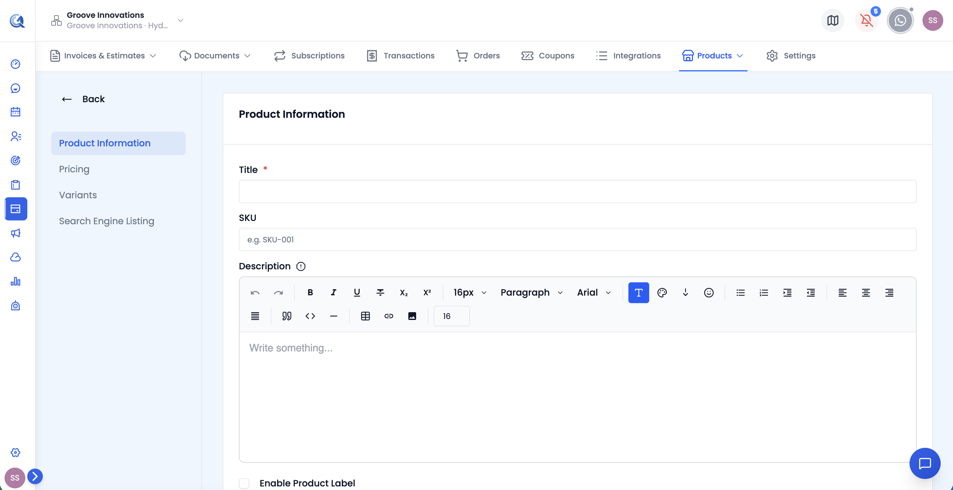Toggle subscript formatting
953x490 pixels.
click(403, 292)
